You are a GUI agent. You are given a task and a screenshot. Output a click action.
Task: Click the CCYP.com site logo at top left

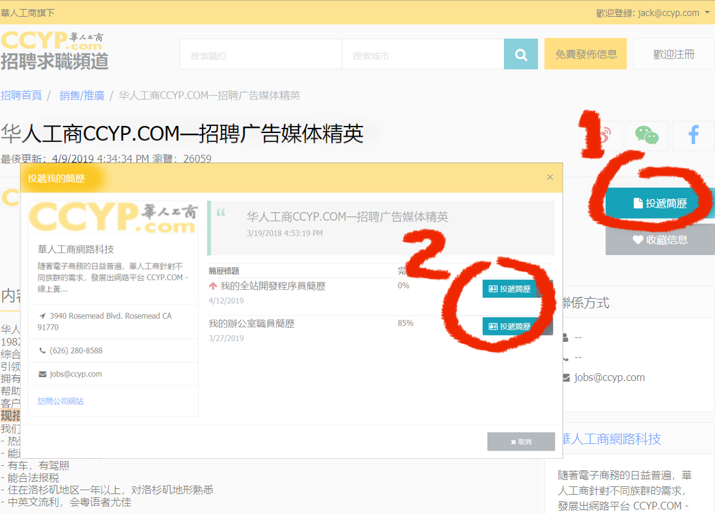pyautogui.click(x=54, y=51)
